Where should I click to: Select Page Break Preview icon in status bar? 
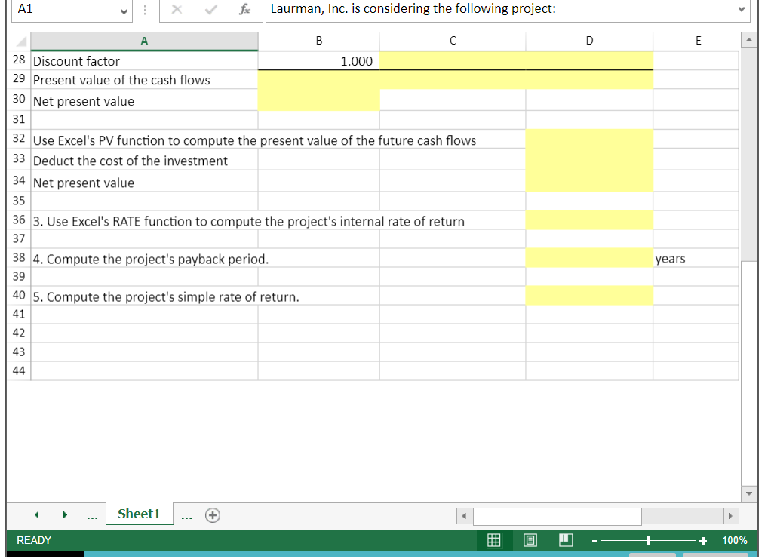(566, 540)
